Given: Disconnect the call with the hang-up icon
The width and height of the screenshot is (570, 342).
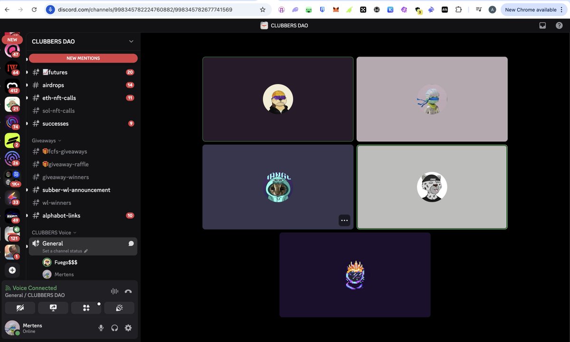Looking at the screenshot, I should (x=128, y=291).
